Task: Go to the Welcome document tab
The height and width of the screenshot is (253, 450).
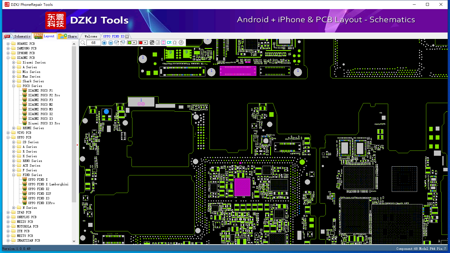Action: click(91, 36)
